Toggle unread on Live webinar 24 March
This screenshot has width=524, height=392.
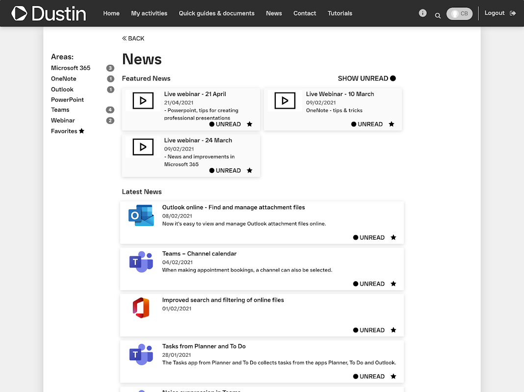(x=225, y=171)
